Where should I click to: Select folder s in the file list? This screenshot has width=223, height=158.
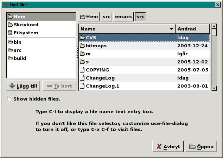(x=144, y=62)
